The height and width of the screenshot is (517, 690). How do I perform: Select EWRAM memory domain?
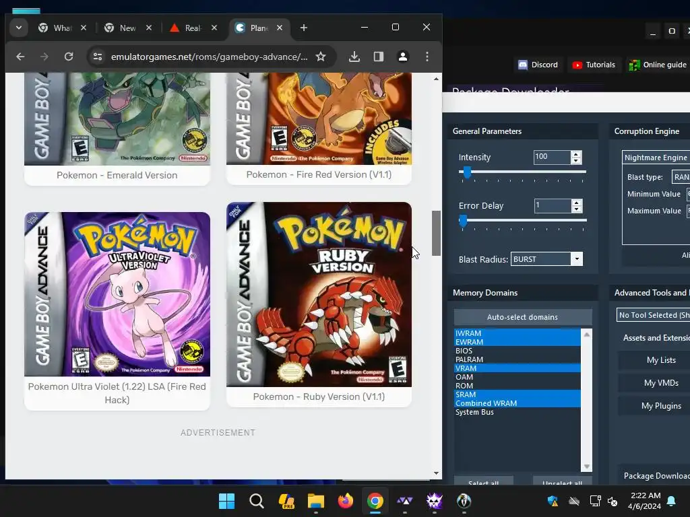(517, 342)
